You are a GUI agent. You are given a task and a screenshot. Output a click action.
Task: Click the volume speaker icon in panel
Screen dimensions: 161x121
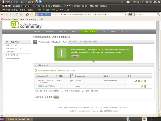pos(122,2)
